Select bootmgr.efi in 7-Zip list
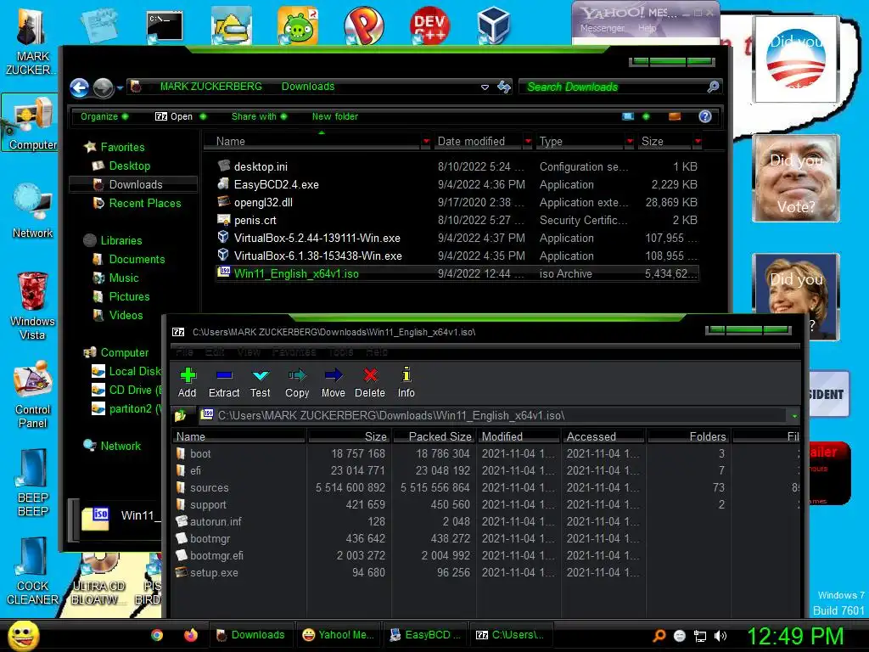 click(x=216, y=555)
